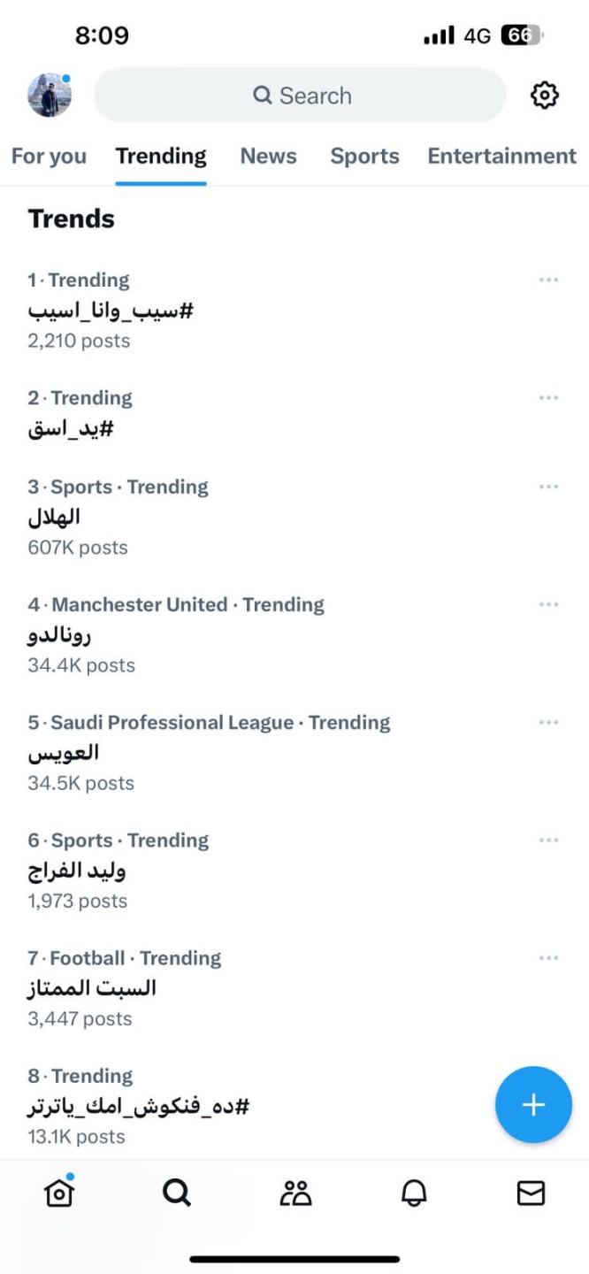Open the Communities people icon

coord(295,1193)
